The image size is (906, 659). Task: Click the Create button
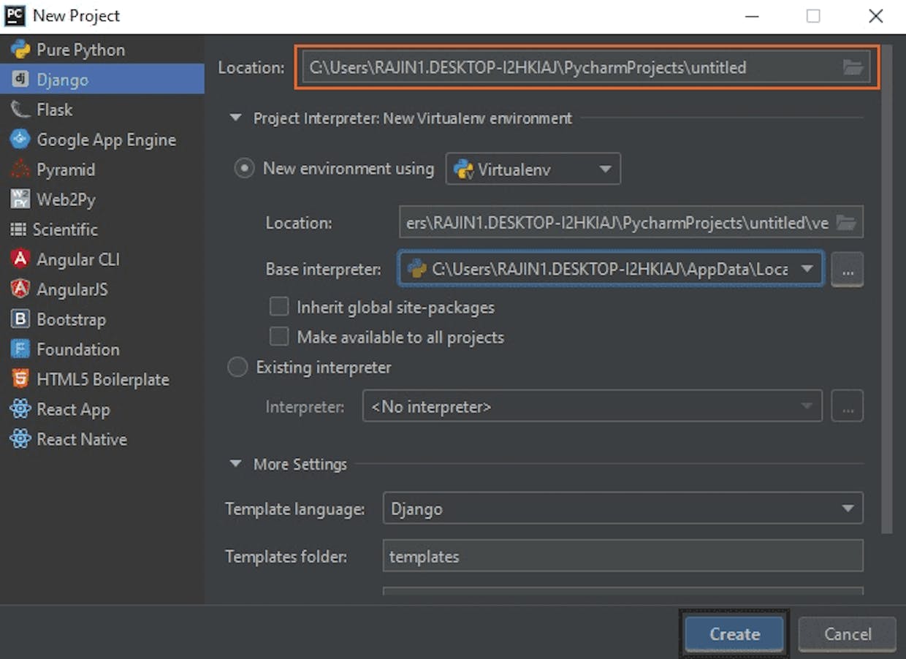tap(734, 634)
